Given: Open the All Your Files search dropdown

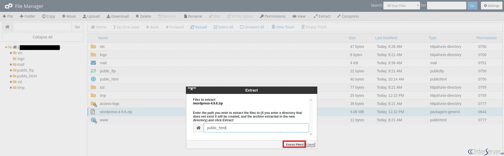Looking at the screenshot, I should (x=402, y=6).
